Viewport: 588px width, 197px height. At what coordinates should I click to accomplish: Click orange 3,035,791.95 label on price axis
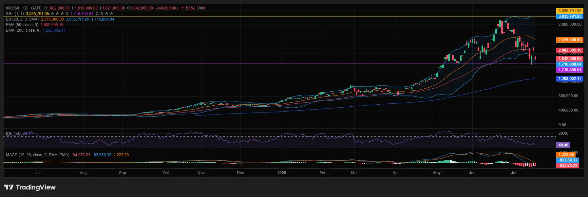(570, 11)
